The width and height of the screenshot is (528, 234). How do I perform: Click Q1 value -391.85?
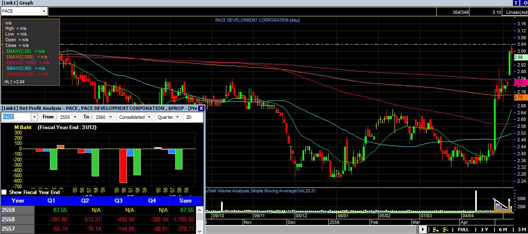pos(58,219)
